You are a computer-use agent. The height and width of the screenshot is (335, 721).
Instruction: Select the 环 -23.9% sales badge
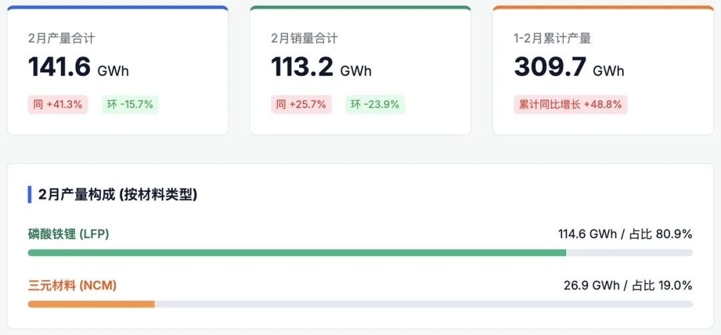[x=375, y=104]
